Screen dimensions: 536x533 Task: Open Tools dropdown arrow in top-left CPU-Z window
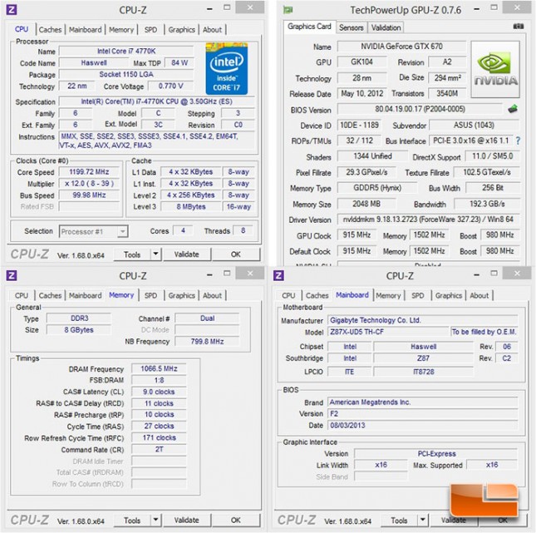[x=155, y=254]
